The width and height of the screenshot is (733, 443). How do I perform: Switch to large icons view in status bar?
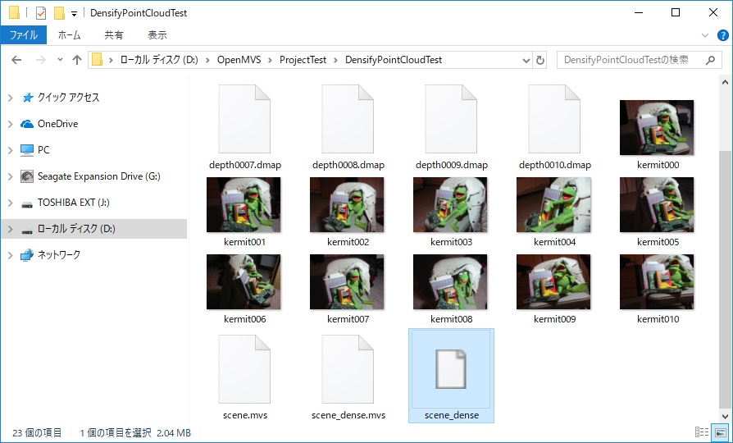[721, 432]
